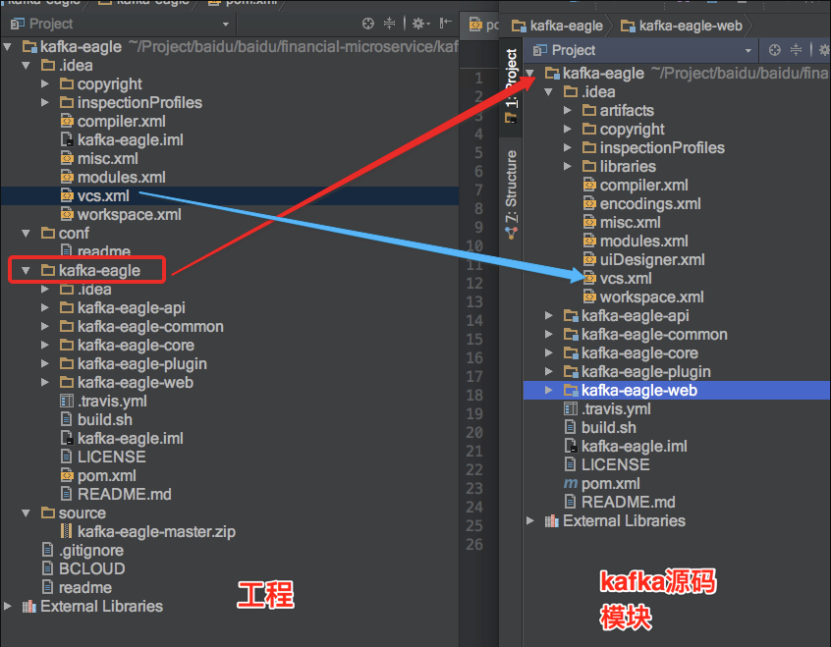Select kafka-eagle-core module in right panel
The image size is (831, 647).
click(x=632, y=352)
